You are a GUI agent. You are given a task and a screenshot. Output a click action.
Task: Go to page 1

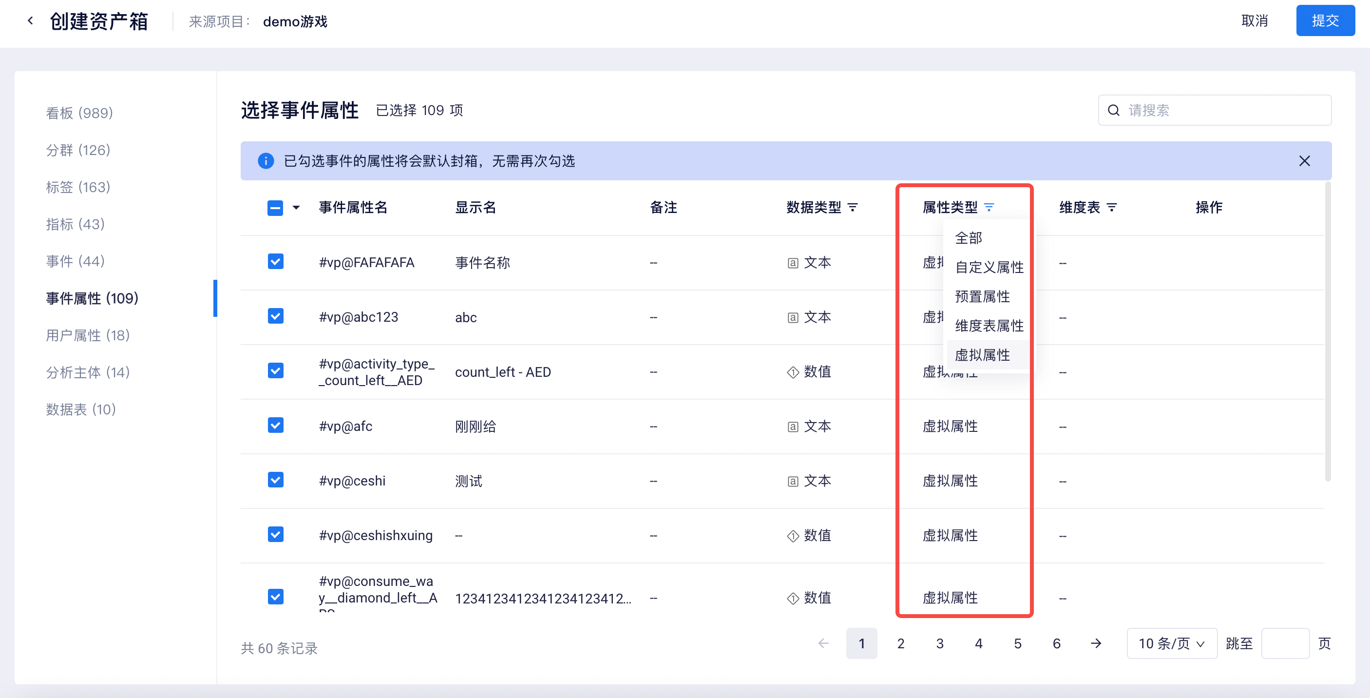[x=861, y=643]
